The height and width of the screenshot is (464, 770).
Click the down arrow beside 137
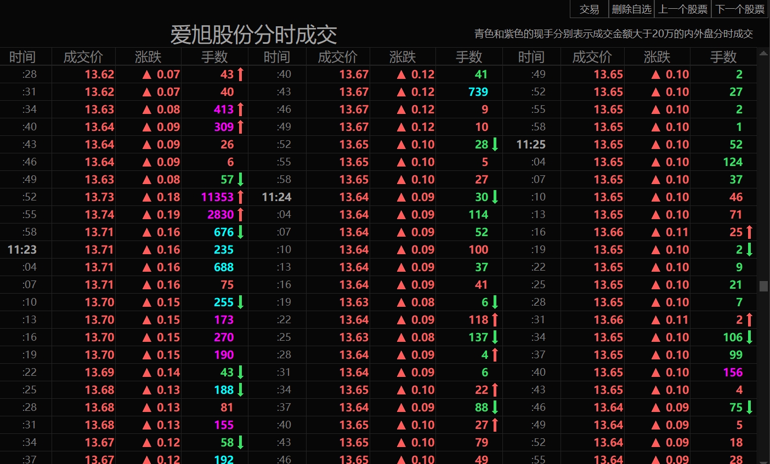[x=495, y=337]
